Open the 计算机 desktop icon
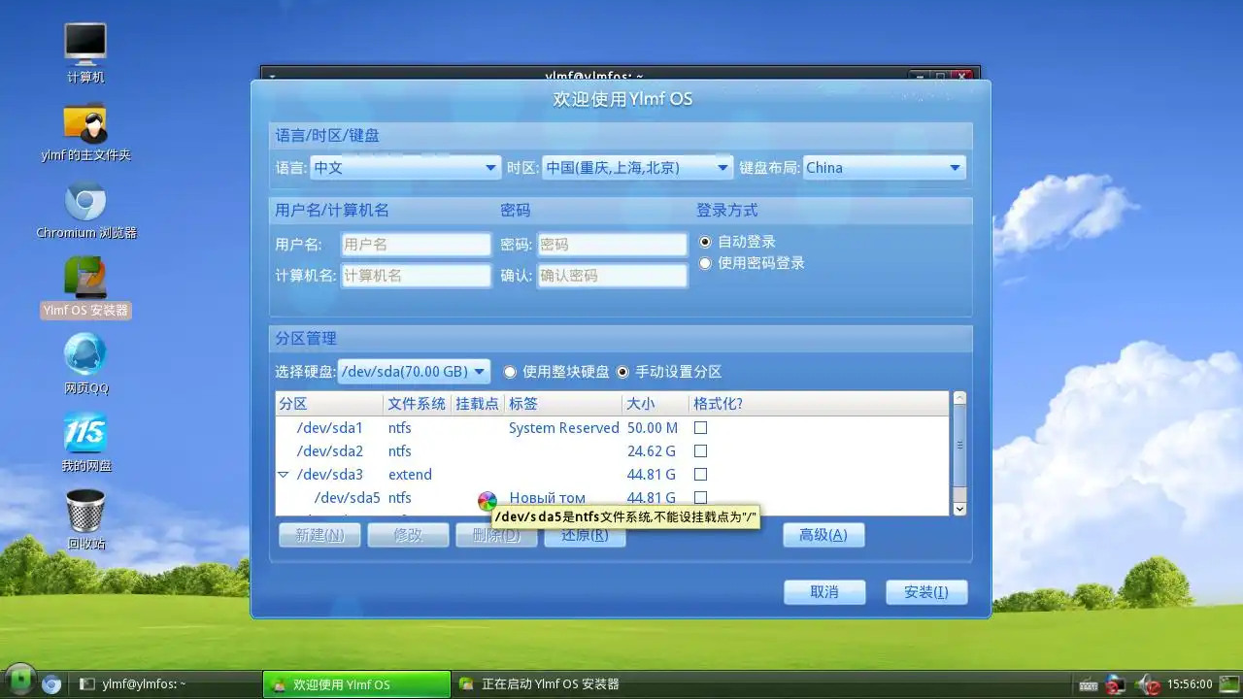The width and height of the screenshot is (1243, 699). click(x=85, y=52)
